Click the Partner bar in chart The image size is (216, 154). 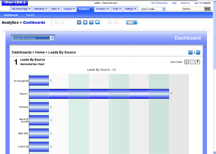coord(39,107)
